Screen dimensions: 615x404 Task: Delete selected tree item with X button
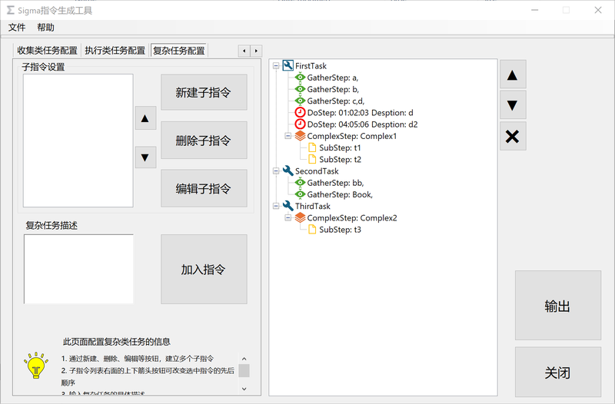pyautogui.click(x=513, y=137)
